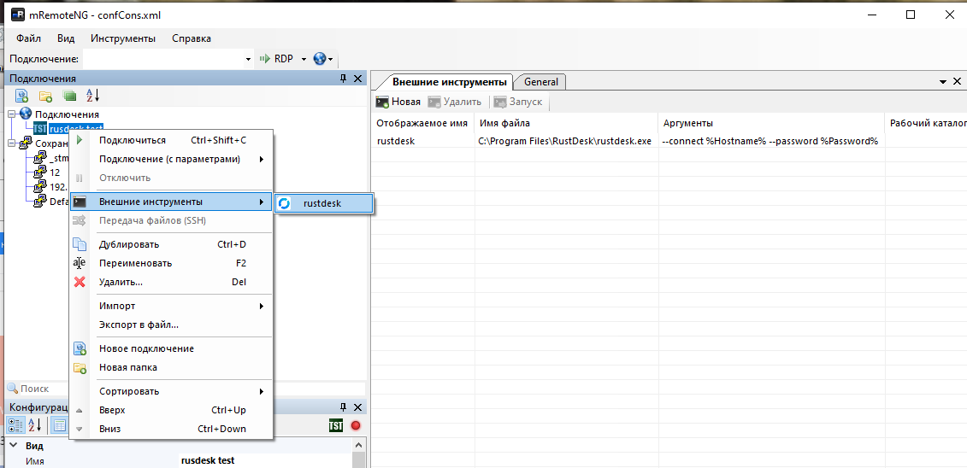Click the PuTTY icon of the _stm session
The image size is (967, 468).
(x=40, y=158)
